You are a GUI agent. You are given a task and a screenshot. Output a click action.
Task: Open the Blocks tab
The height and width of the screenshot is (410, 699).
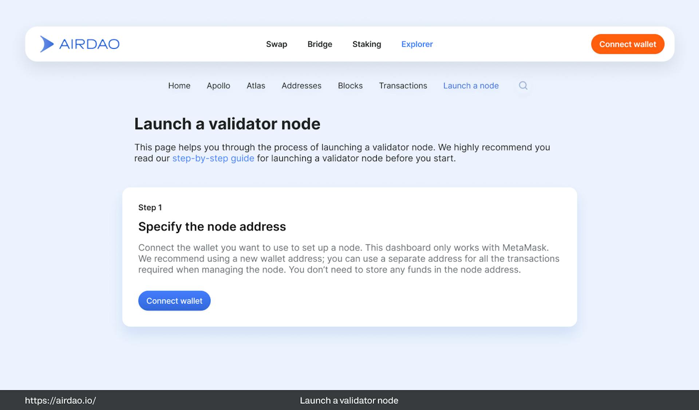(350, 86)
